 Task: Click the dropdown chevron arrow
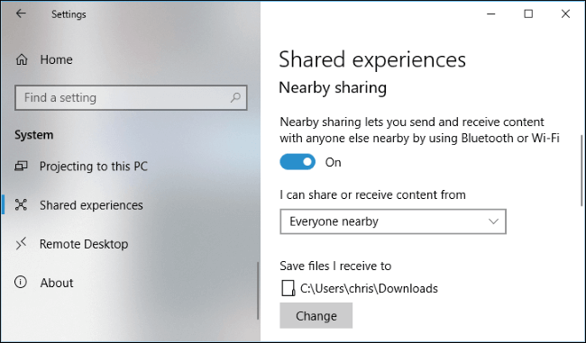pos(493,221)
